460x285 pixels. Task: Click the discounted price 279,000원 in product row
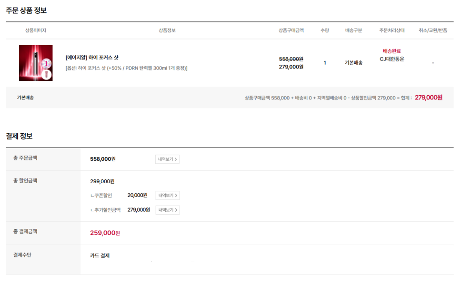291,67
